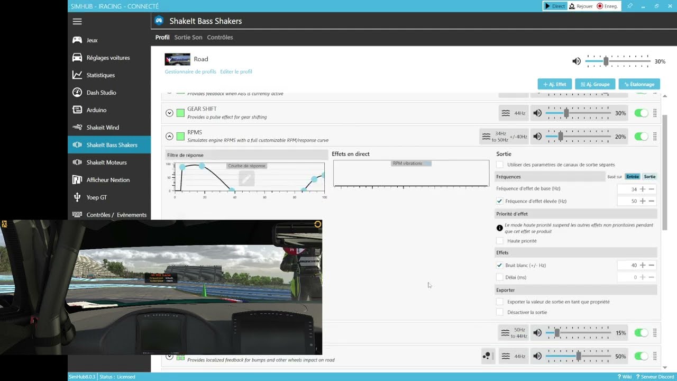Open the hamburger menu in the sidebar
The image size is (677, 381).
tap(77, 21)
